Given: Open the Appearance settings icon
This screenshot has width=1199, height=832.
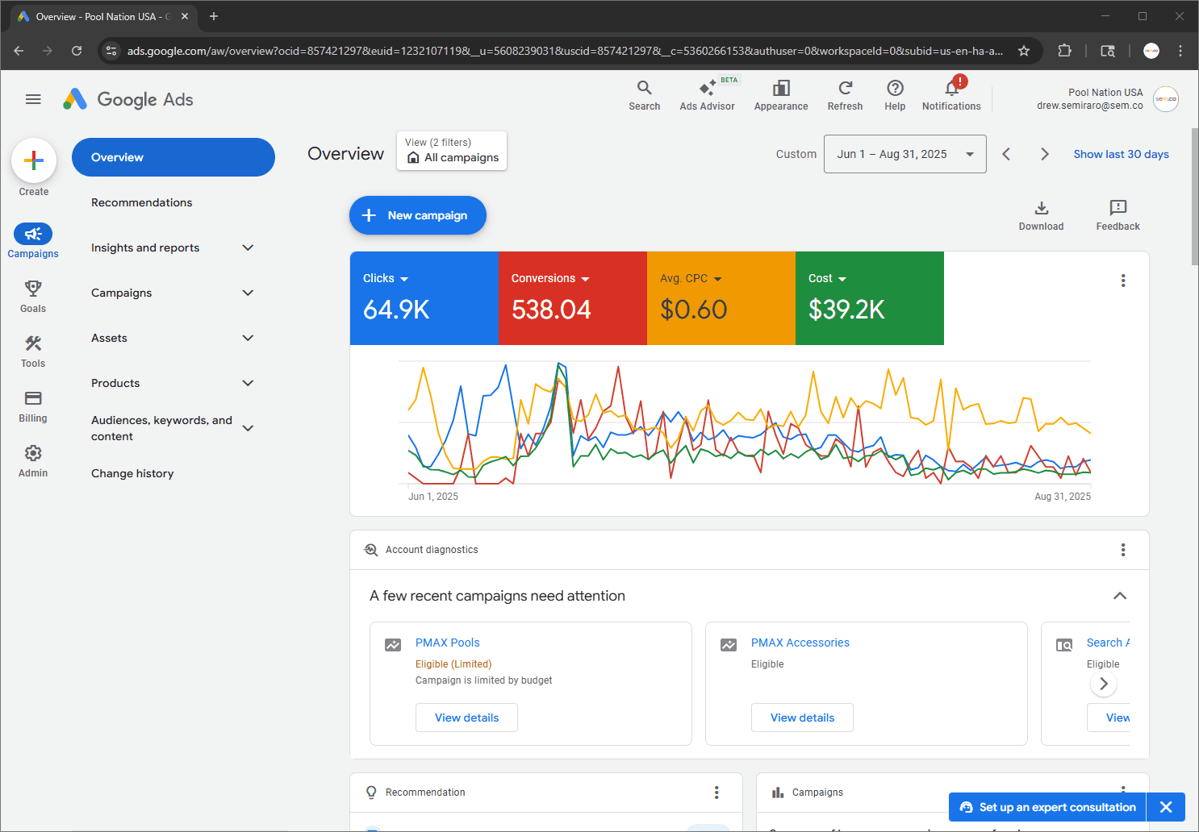Looking at the screenshot, I should (780, 95).
